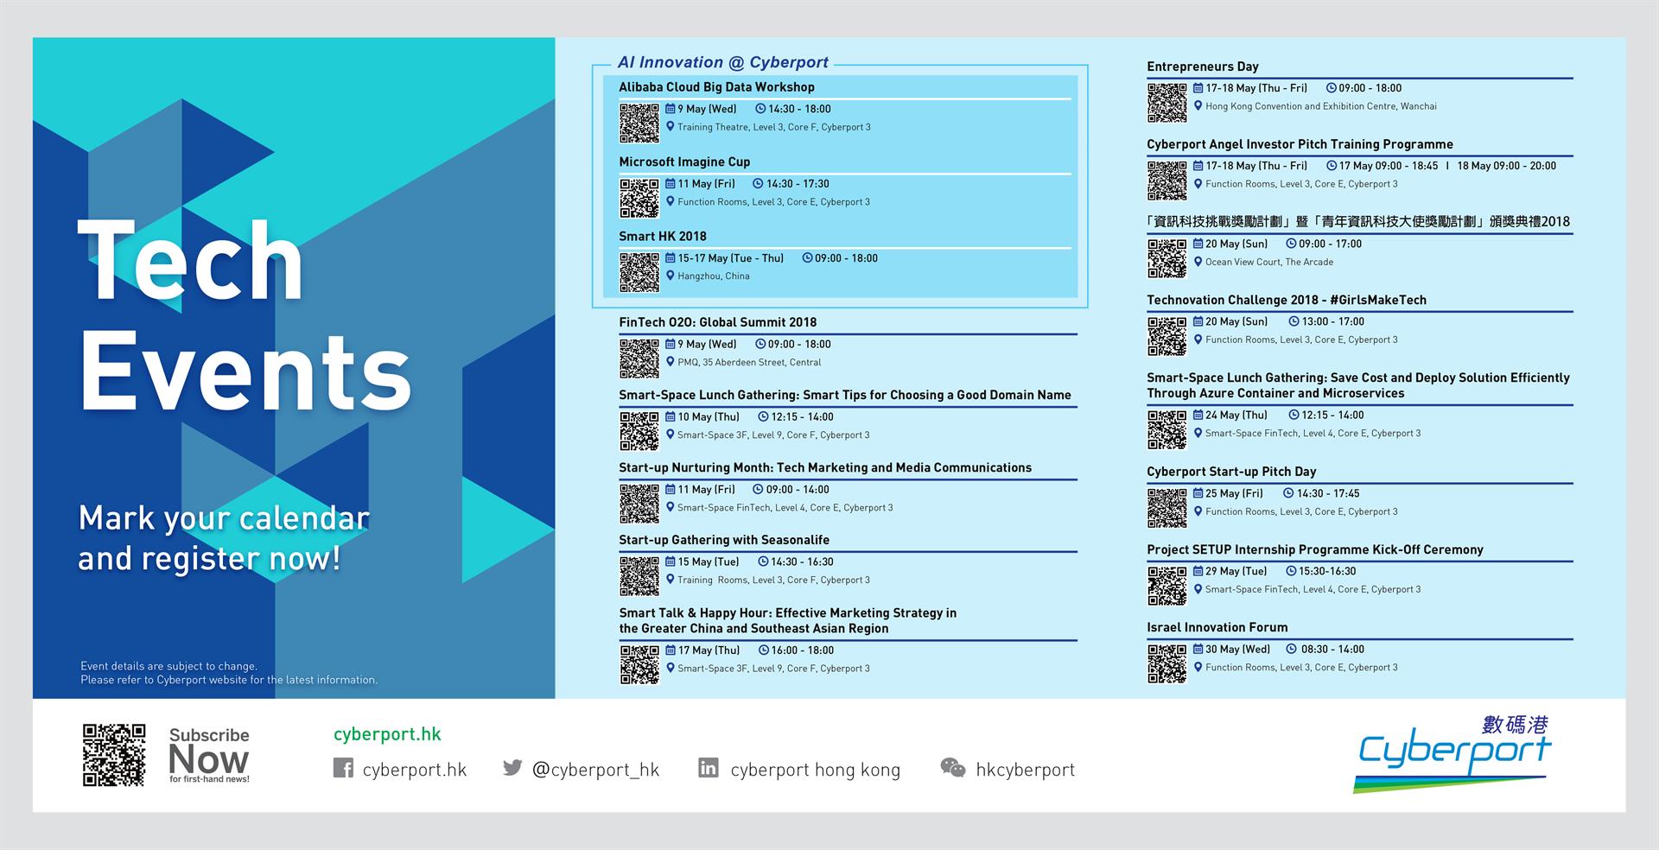Click the Israel Innovation Forum title

click(1217, 627)
